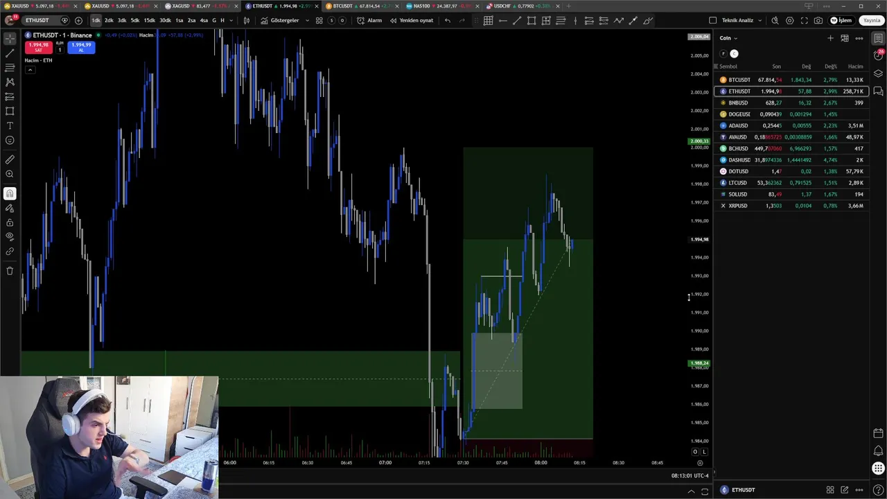This screenshot has width=887, height=499.
Task: Click the red SAT sell button
Action: 38,47
